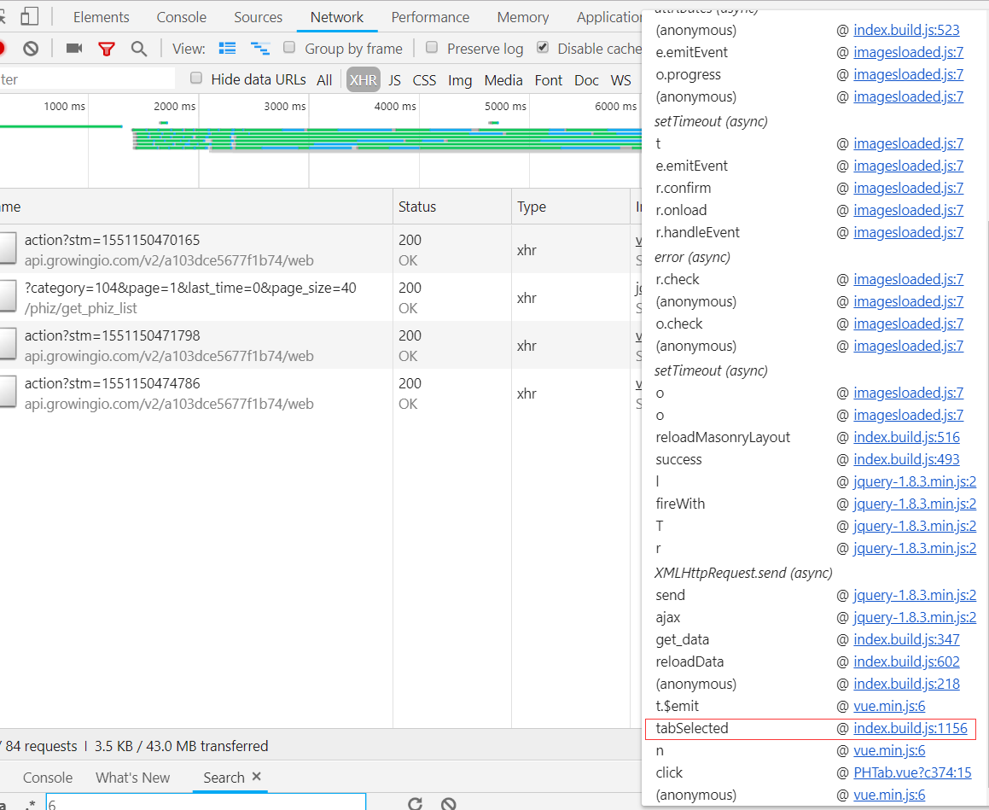Select thumbnail of action?stm=1551150470165 row

tap(8, 248)
